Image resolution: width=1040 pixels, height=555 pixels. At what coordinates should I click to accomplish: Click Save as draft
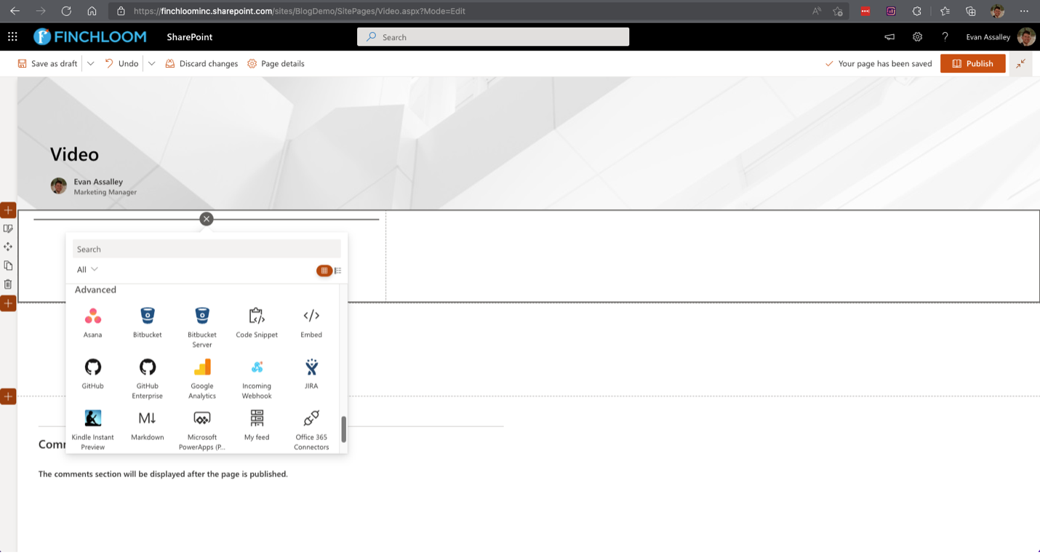(x=47, y=63)
